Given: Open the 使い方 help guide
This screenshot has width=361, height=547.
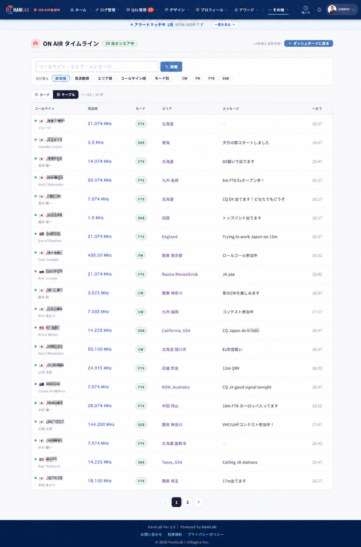Looking at the screenshot, I should click(306, 10).
